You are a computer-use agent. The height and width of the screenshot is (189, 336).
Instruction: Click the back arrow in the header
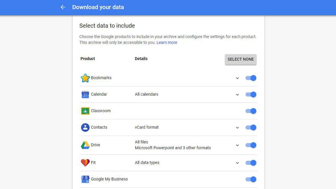click(63, 7)
